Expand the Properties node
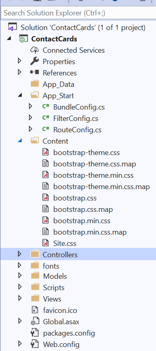The height and width of the screenshot is (351, 156). pyautogui.click(x=20, y=61)
